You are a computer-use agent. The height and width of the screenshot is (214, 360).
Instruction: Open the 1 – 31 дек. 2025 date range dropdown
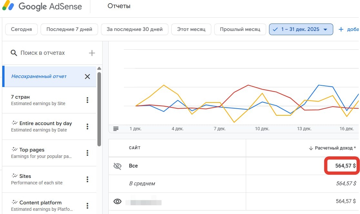tap(301, 29)
